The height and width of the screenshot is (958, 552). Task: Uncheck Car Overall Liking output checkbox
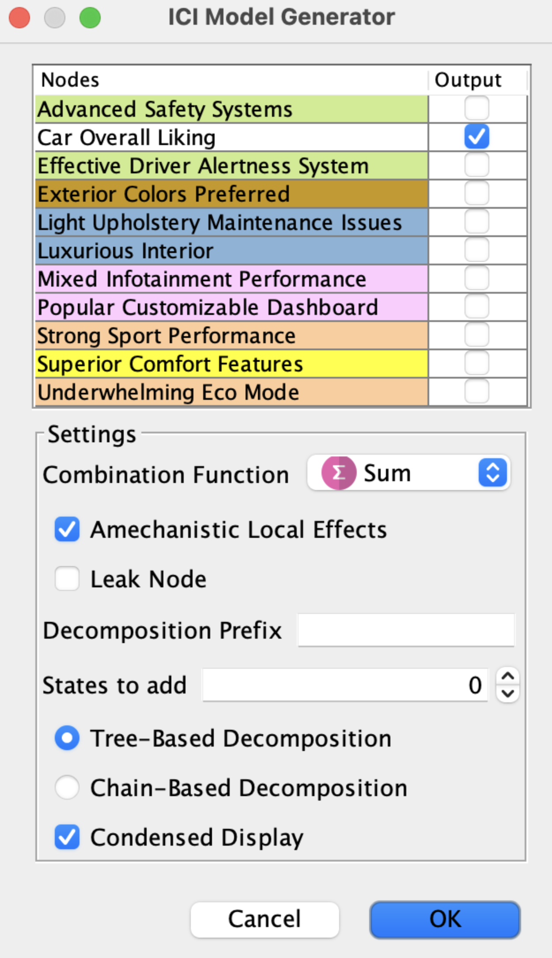coord(477,137)
